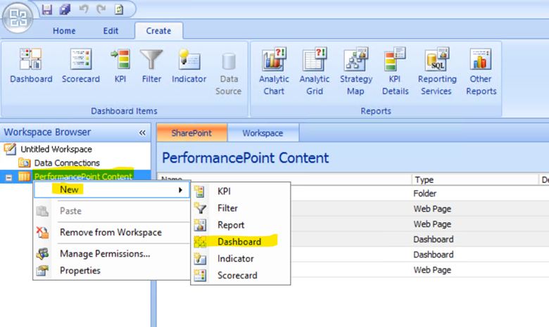Click the Folder type cell
This screenshot has height=327, width=549.
pyautogui.click(x=424, y=193)
